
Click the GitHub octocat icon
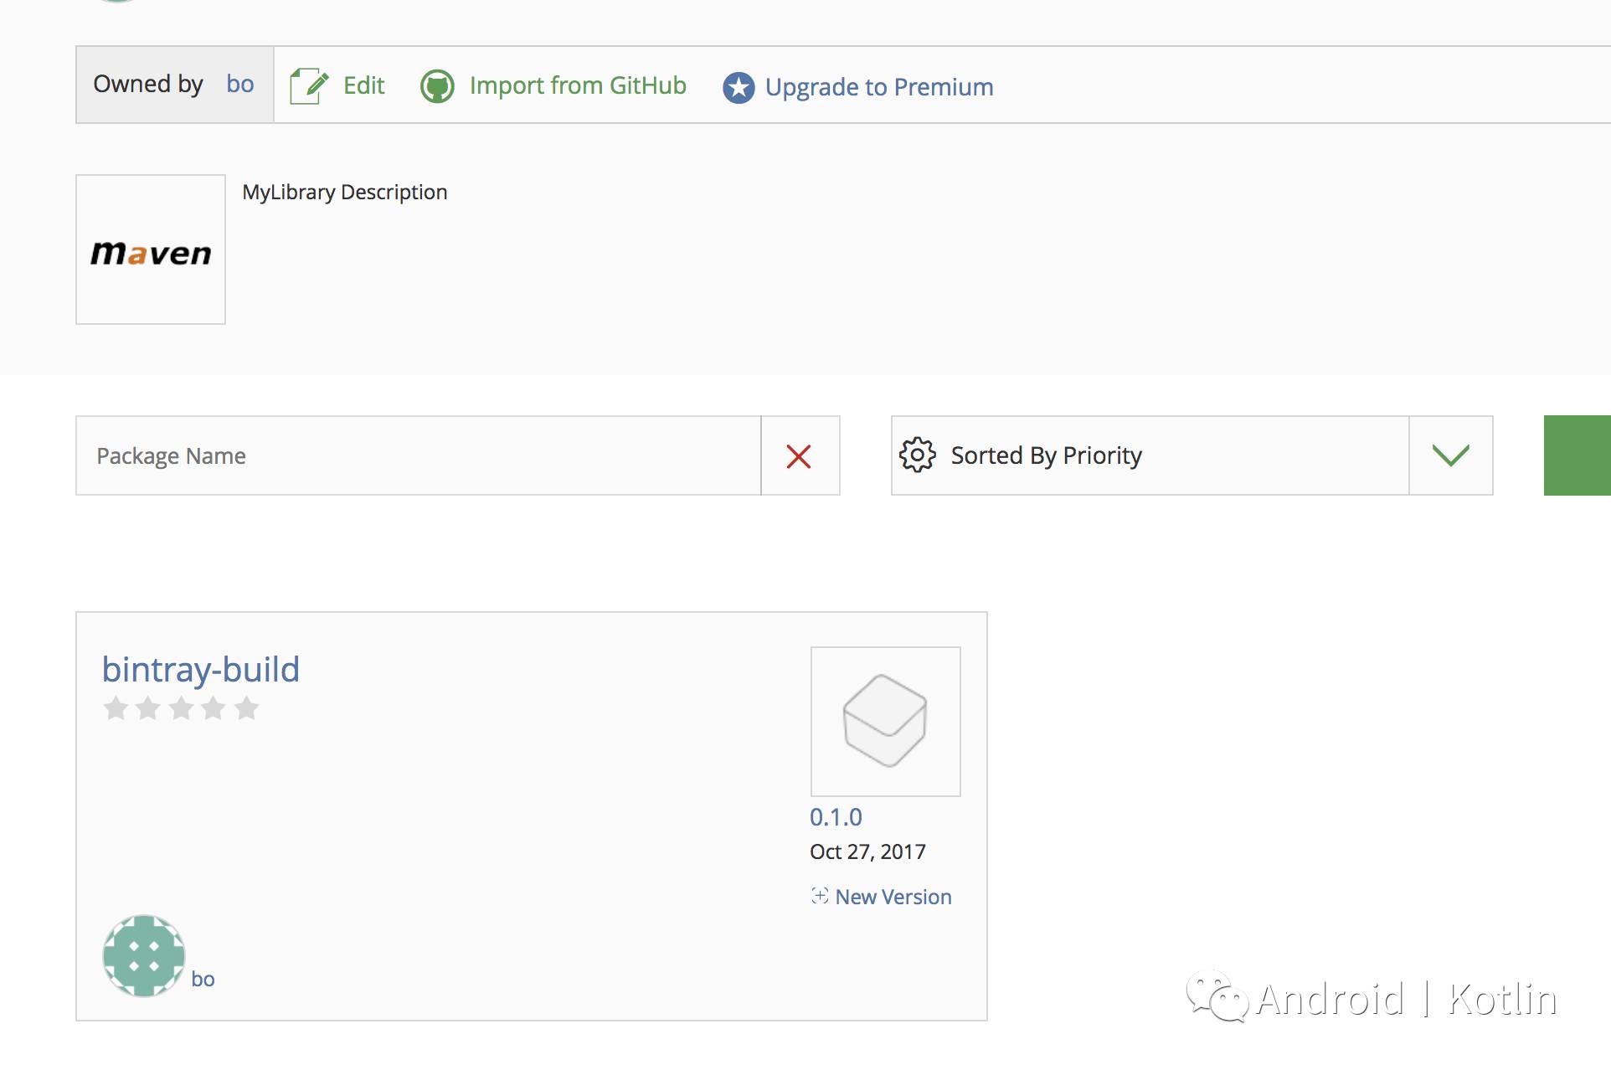coord(437,86)
